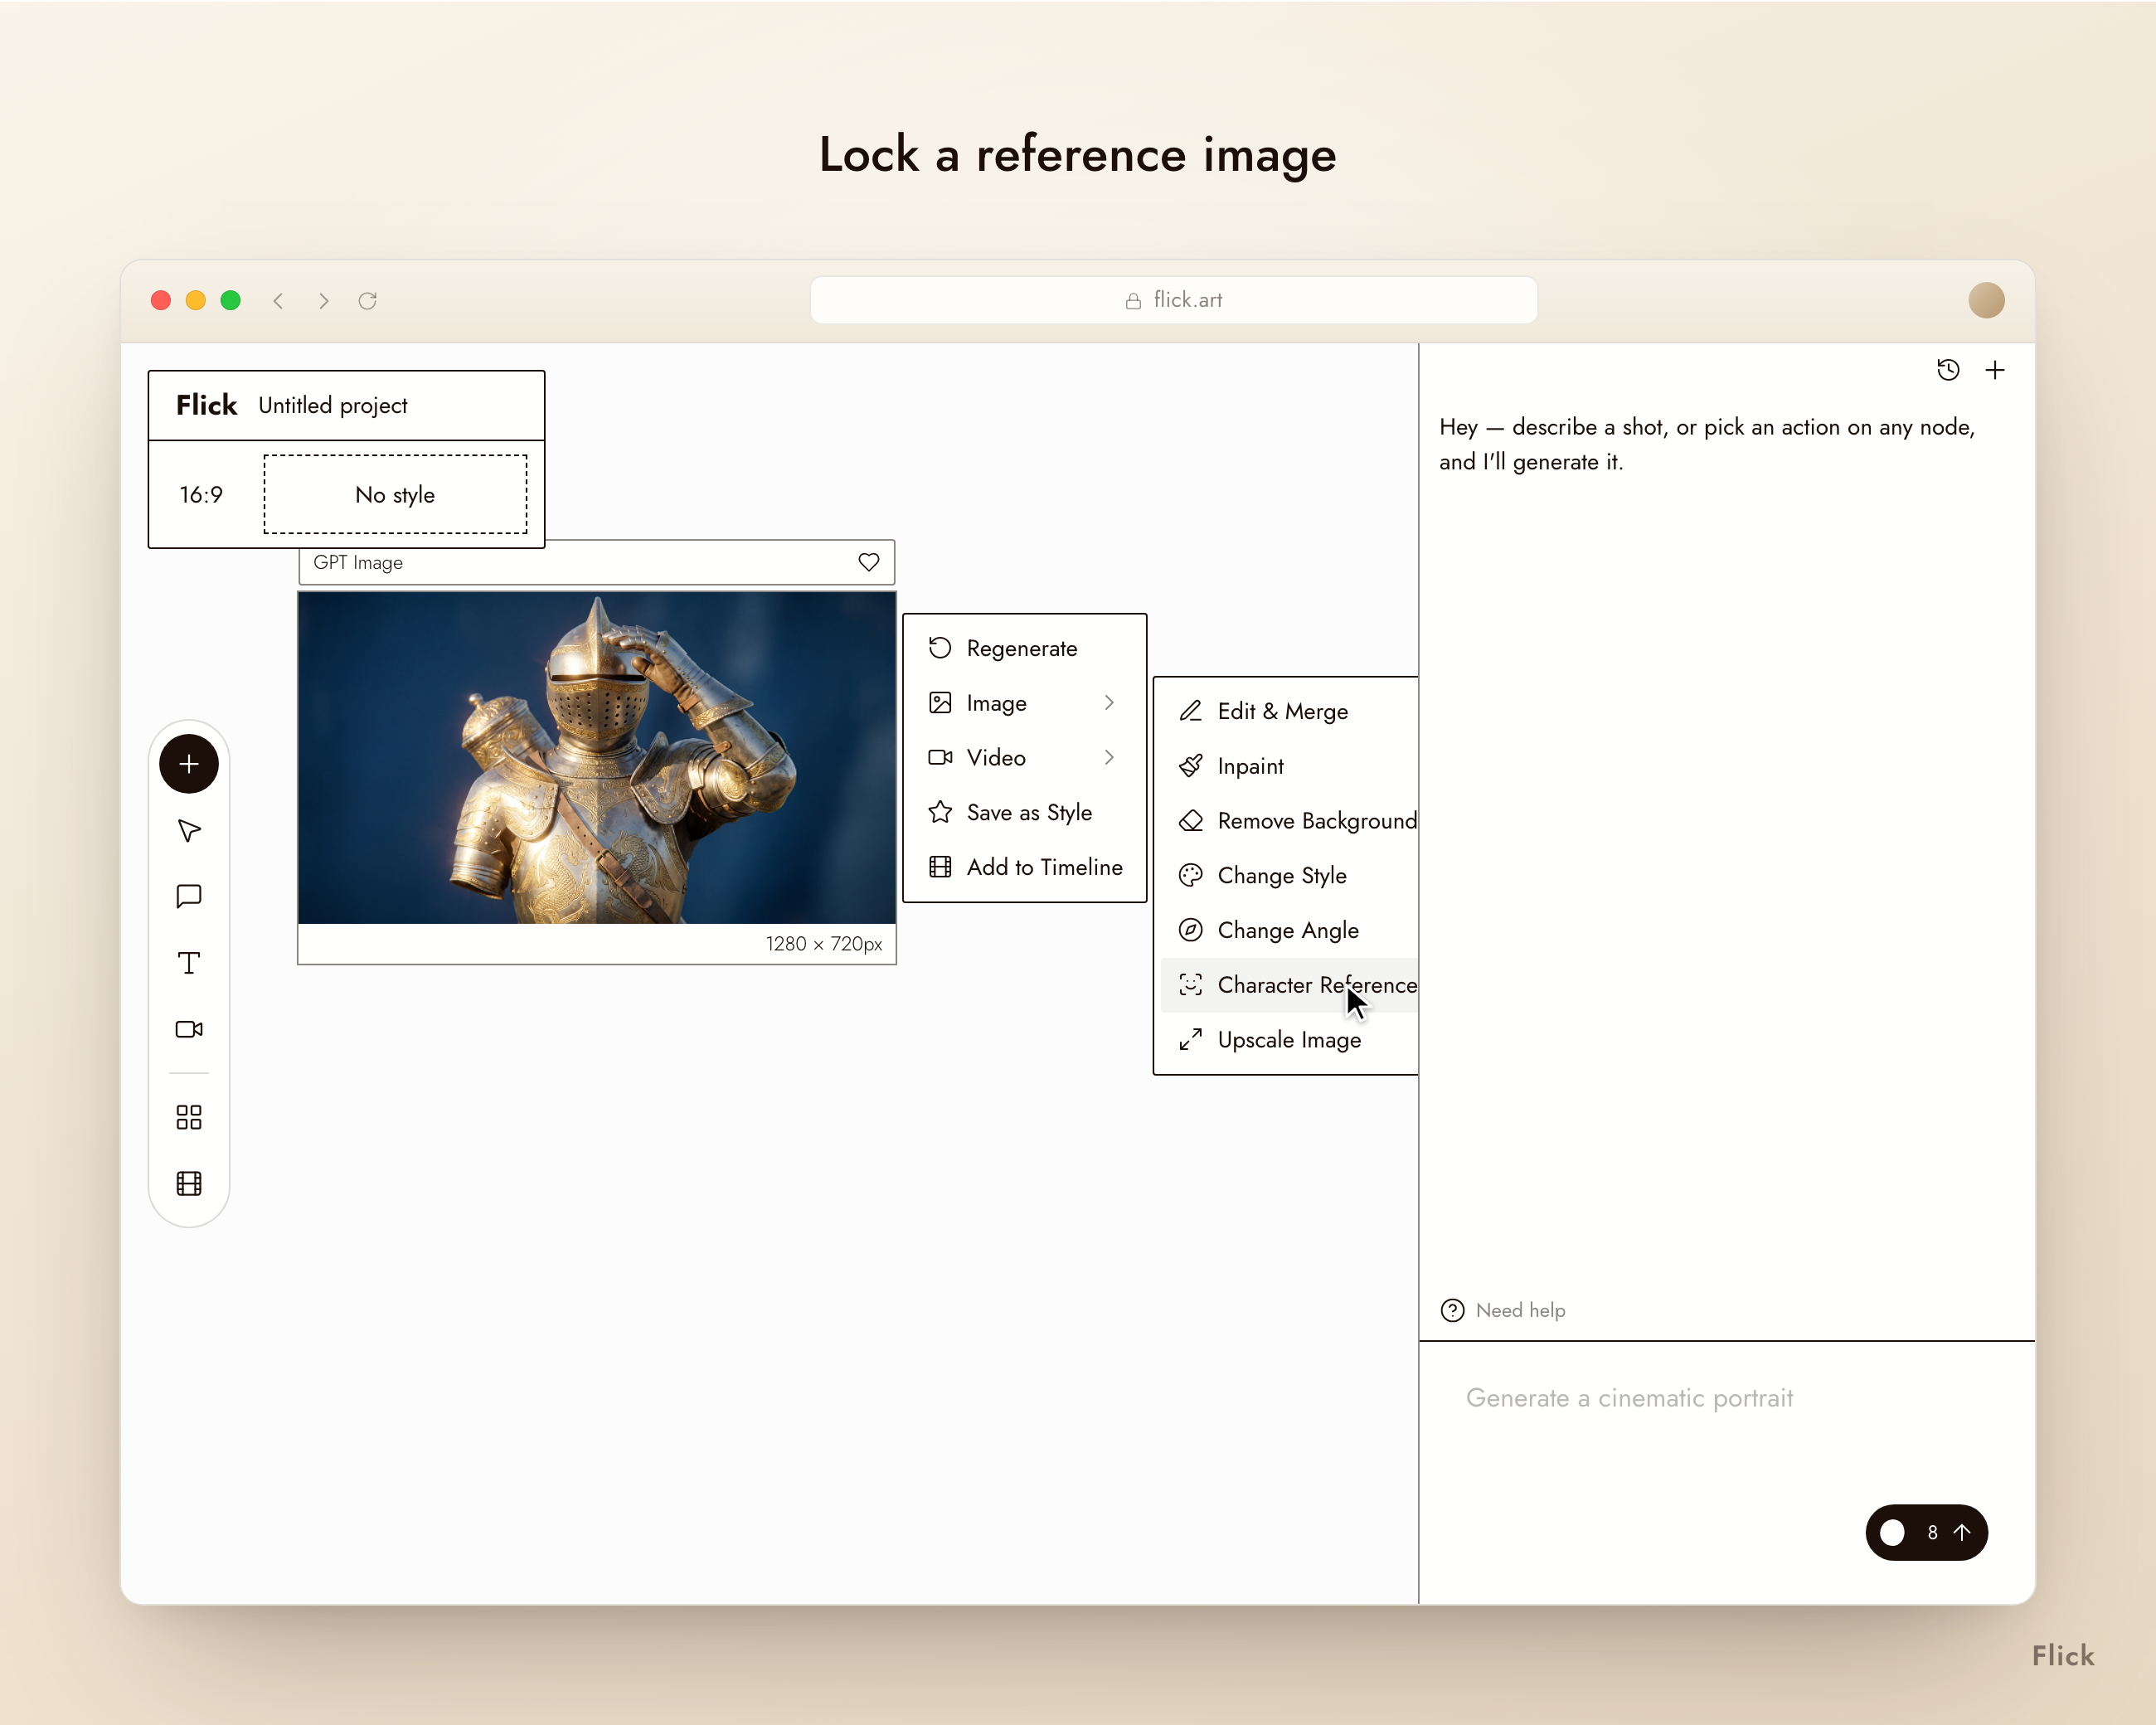Open the 16:9 aspect ratio selector
The height and width of the screenshot is (1725, 2156).
(201, 494)
